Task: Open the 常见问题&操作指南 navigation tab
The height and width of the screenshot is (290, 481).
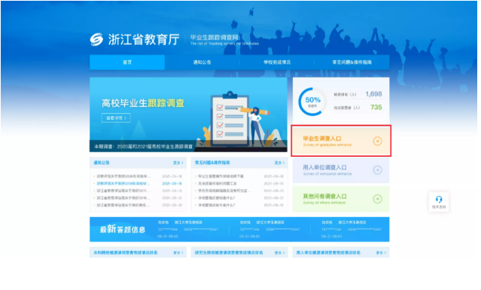Action: tap(352, 63)
